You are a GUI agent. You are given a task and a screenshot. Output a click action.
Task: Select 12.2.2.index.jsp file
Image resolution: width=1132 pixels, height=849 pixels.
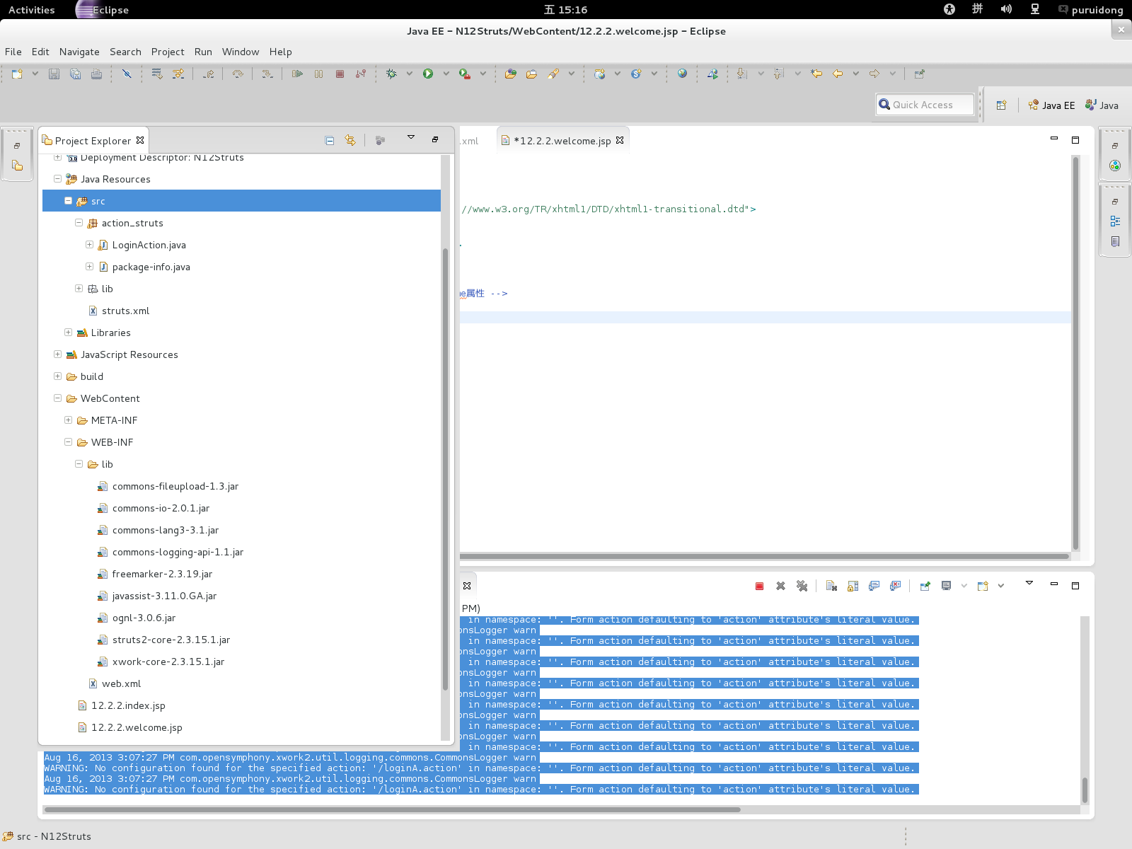pos(128,705)
